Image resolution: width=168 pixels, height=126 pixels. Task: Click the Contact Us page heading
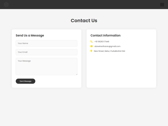pos(84,21)
